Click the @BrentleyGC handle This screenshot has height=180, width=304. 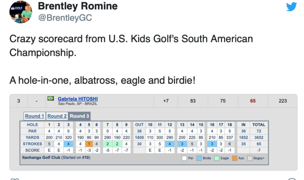click(x=65, y=18)
